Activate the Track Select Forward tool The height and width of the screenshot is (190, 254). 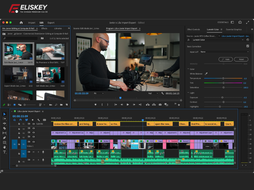tap(5, 118)
